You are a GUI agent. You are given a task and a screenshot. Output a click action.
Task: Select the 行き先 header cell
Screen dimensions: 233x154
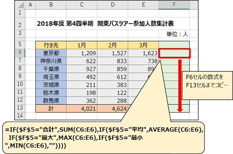pyautogui.click(x=51, y=45)
